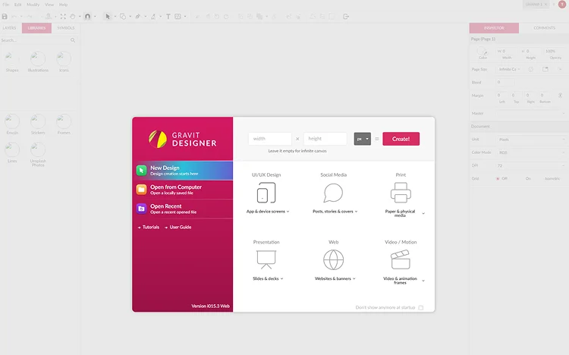The height and width of the screenshot is (355, 569).
Task: Click the Create! button
Action: click(x=401, y=139)
